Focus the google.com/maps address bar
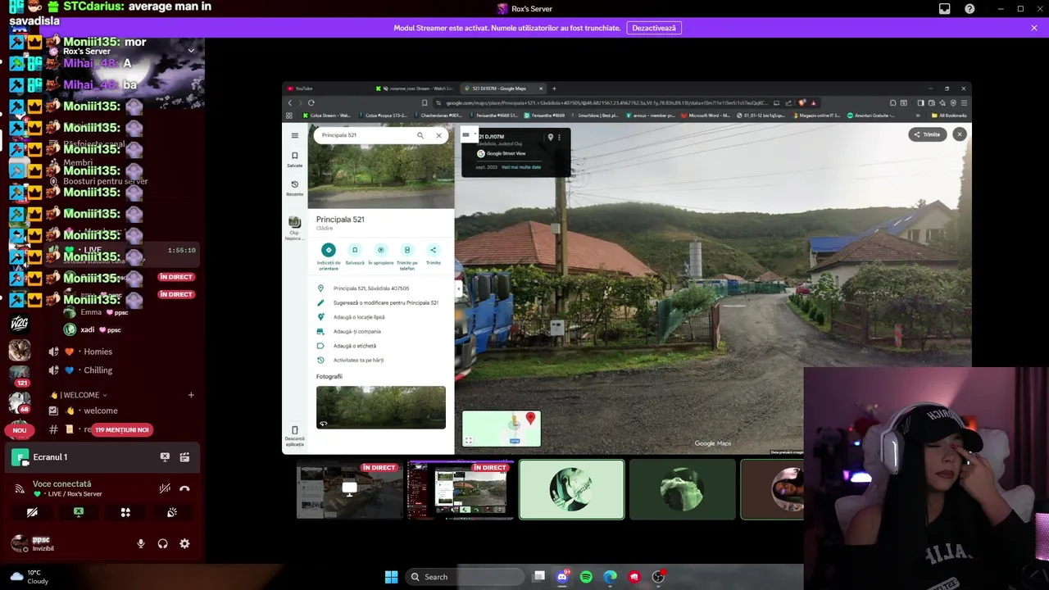Screen dimensions: 1049x590 coord(606,102)
